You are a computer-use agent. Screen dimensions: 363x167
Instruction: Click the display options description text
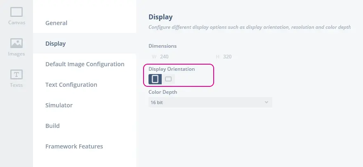pos(250,28)
